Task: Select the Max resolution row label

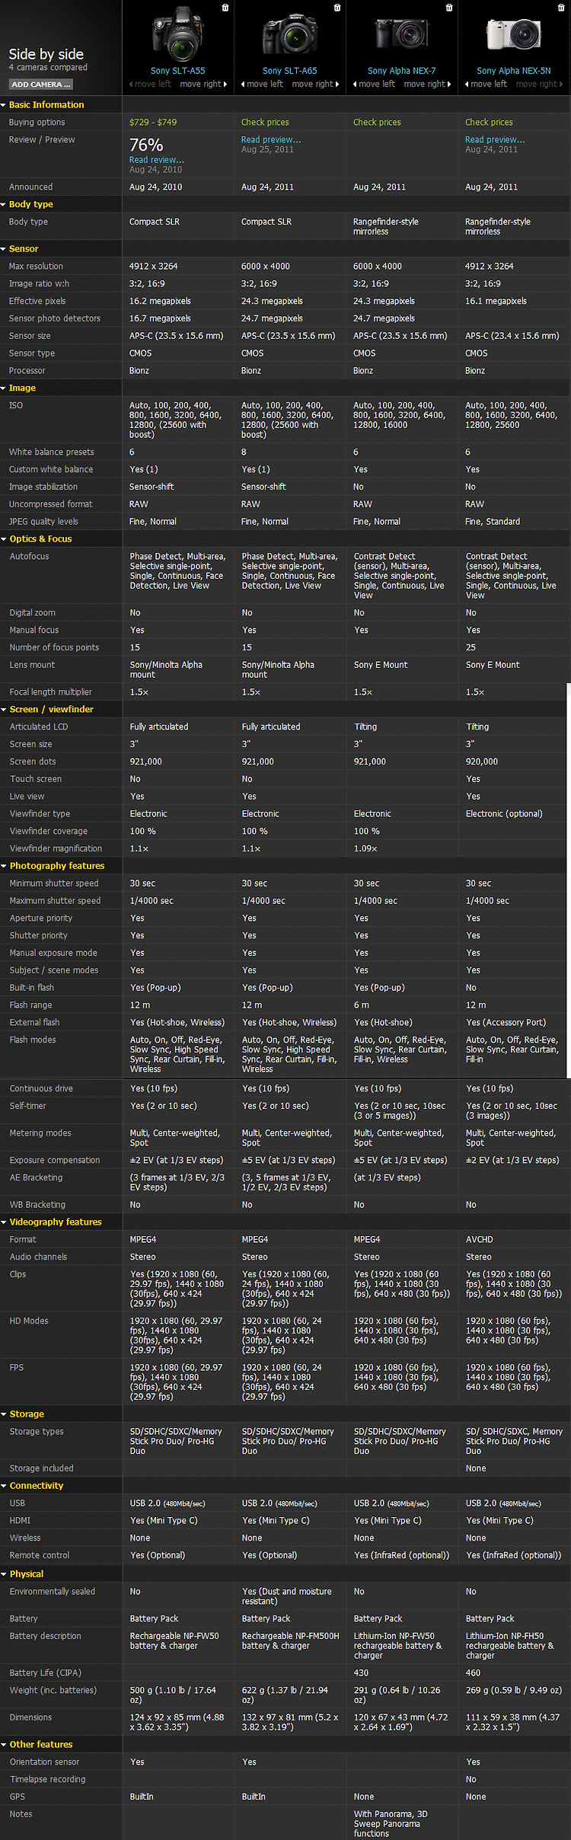Action: [x=36, y=267]
